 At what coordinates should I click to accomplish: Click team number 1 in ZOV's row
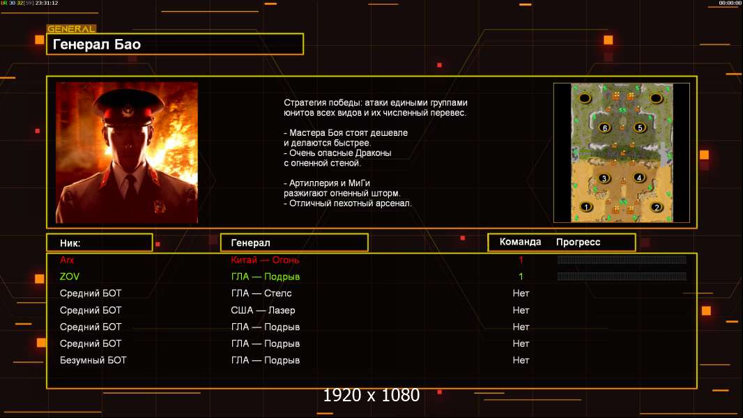click(x=521, y=277)
